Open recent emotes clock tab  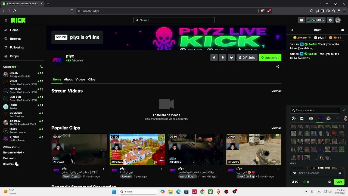[294, 118]
